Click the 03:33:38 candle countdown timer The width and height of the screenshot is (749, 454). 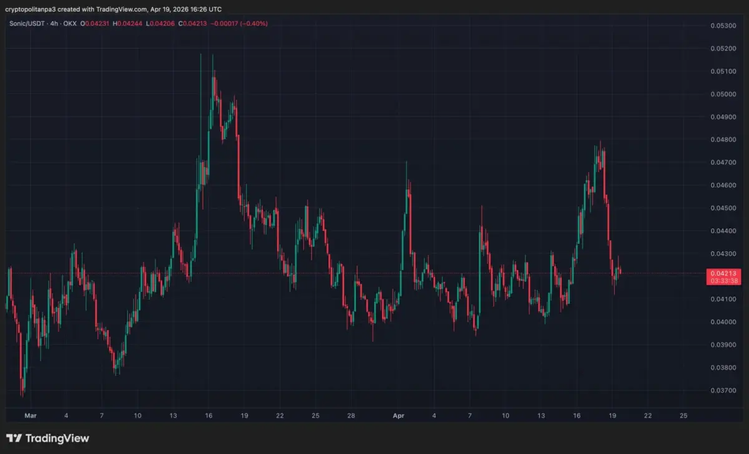723,281
